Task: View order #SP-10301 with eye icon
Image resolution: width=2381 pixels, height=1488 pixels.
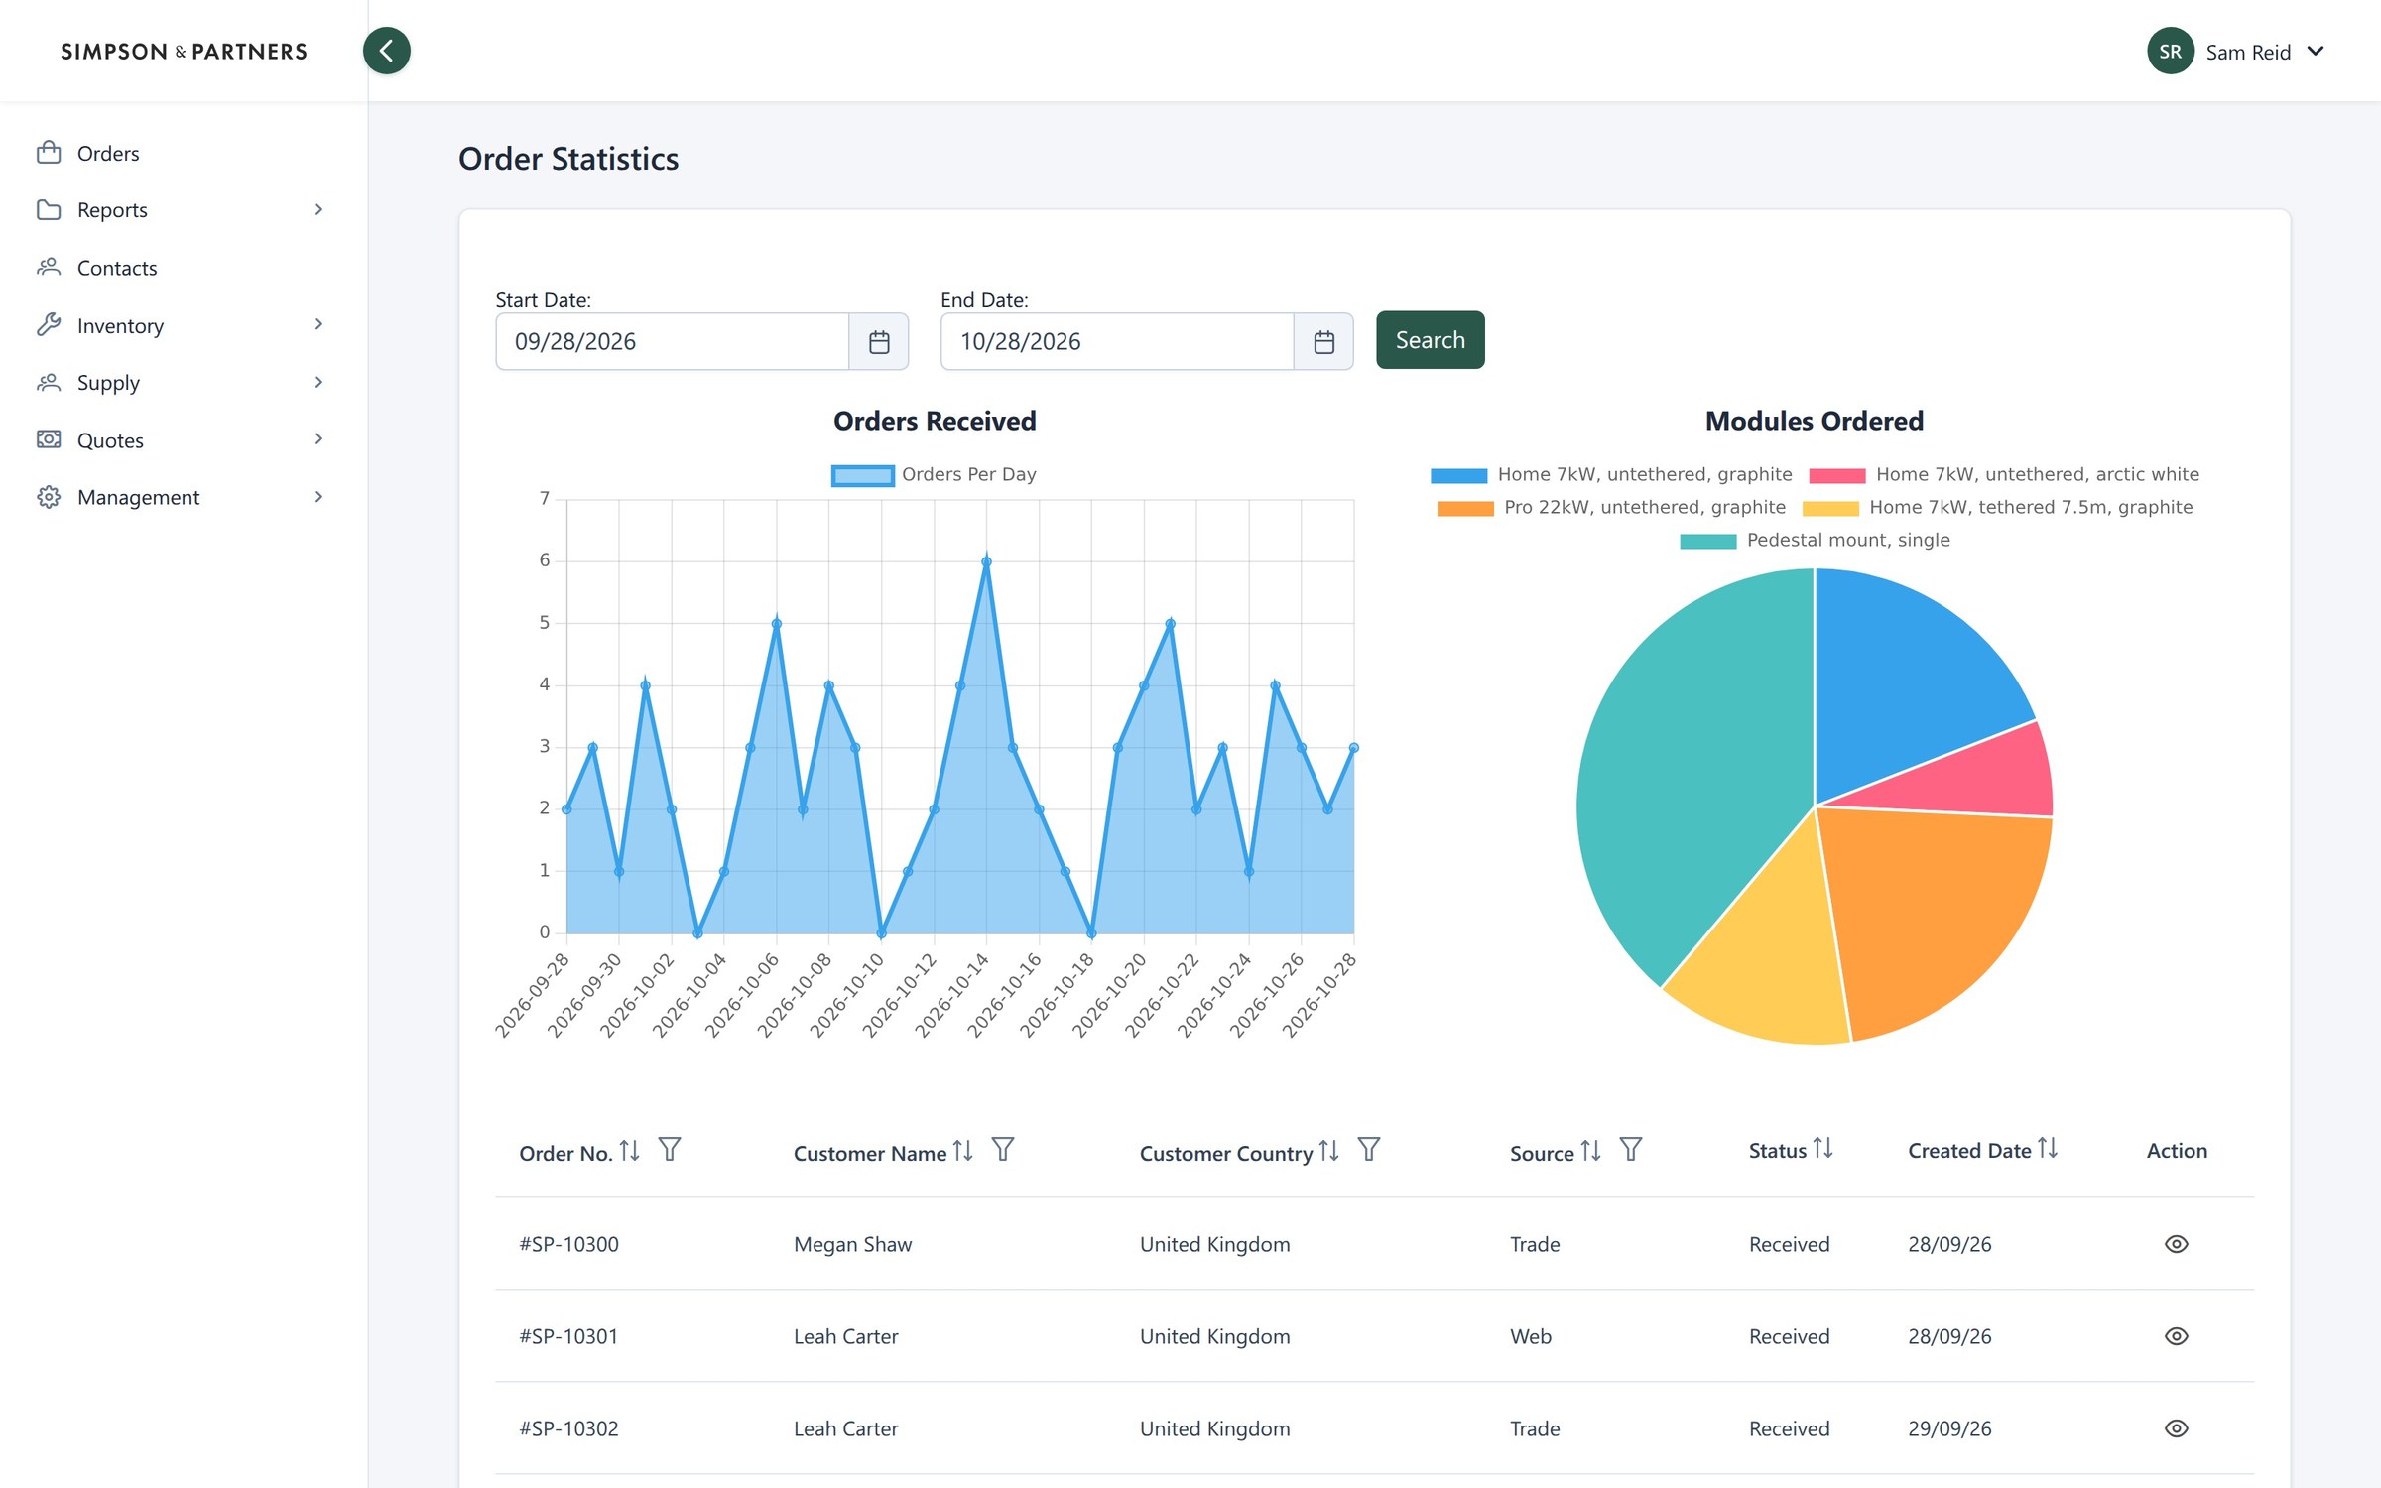Action: click(x=2177, y=1336)
